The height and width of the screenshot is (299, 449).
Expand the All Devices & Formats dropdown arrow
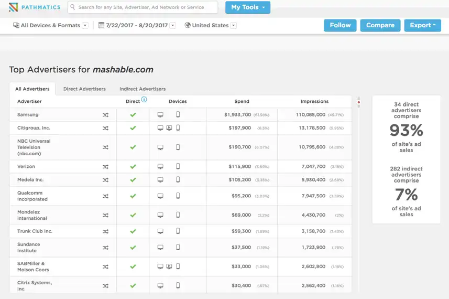coord(85,25)
